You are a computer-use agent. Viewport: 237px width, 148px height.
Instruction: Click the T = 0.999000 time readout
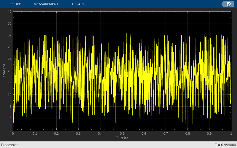pos(225,145)
